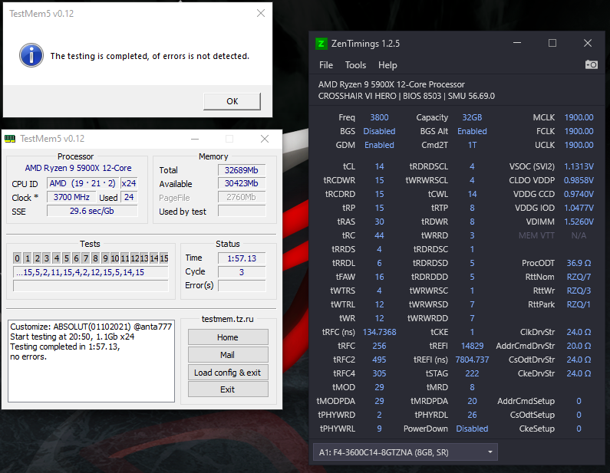Image resolution: width=610 pixels, height=473 pixels.
Task: Click the Mail button in TestMem5
Action: (228, 355)
